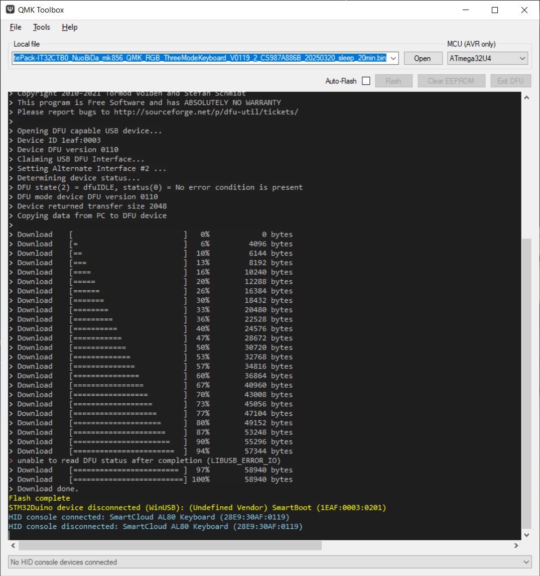Click the vertical scrollbar thumb

[526, 384]
